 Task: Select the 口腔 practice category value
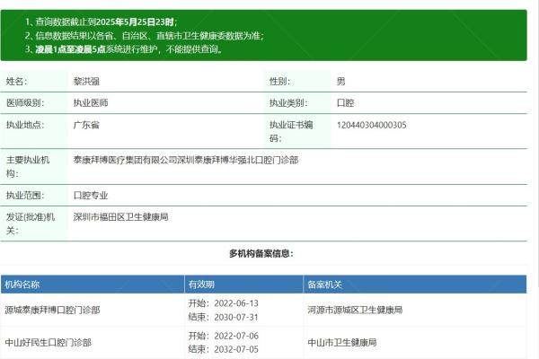click(x=345, y=102)
